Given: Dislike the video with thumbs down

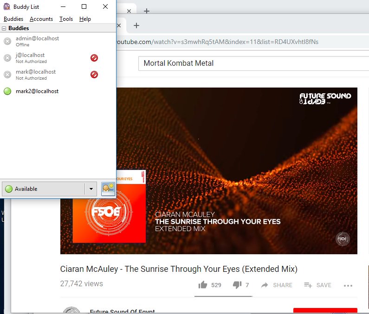Looking at the screenshot, I should click(x=237, y=285).
